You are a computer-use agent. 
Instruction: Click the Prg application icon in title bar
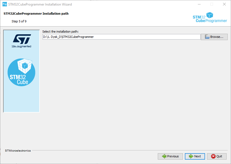4,4
